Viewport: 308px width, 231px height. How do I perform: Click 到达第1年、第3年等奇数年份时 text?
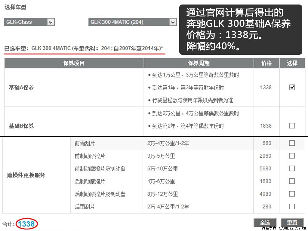tap(188, 88)
